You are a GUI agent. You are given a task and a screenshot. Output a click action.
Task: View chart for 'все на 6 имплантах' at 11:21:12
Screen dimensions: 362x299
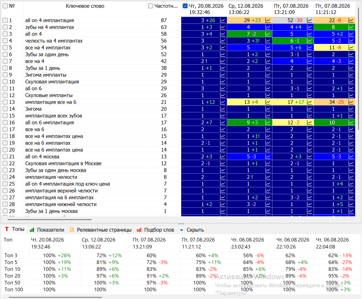coord(351,143)
